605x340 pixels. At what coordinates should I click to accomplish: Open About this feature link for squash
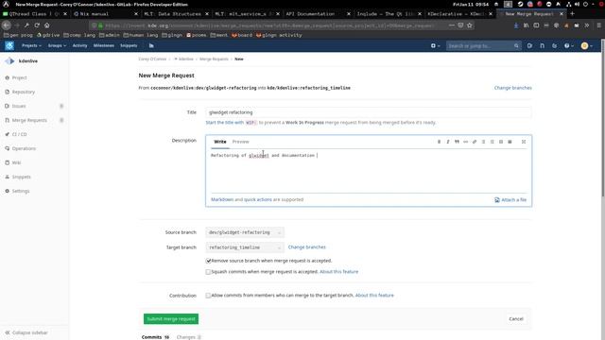click(x=338, y=272)
